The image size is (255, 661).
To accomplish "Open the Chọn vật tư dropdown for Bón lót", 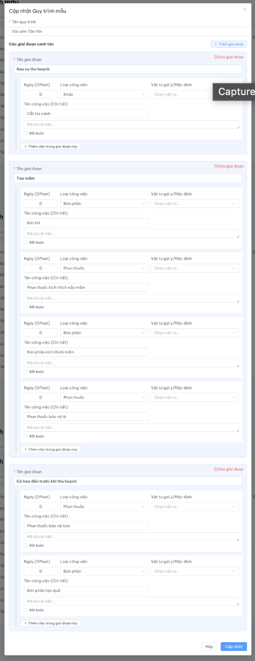I will coord(195,204).
